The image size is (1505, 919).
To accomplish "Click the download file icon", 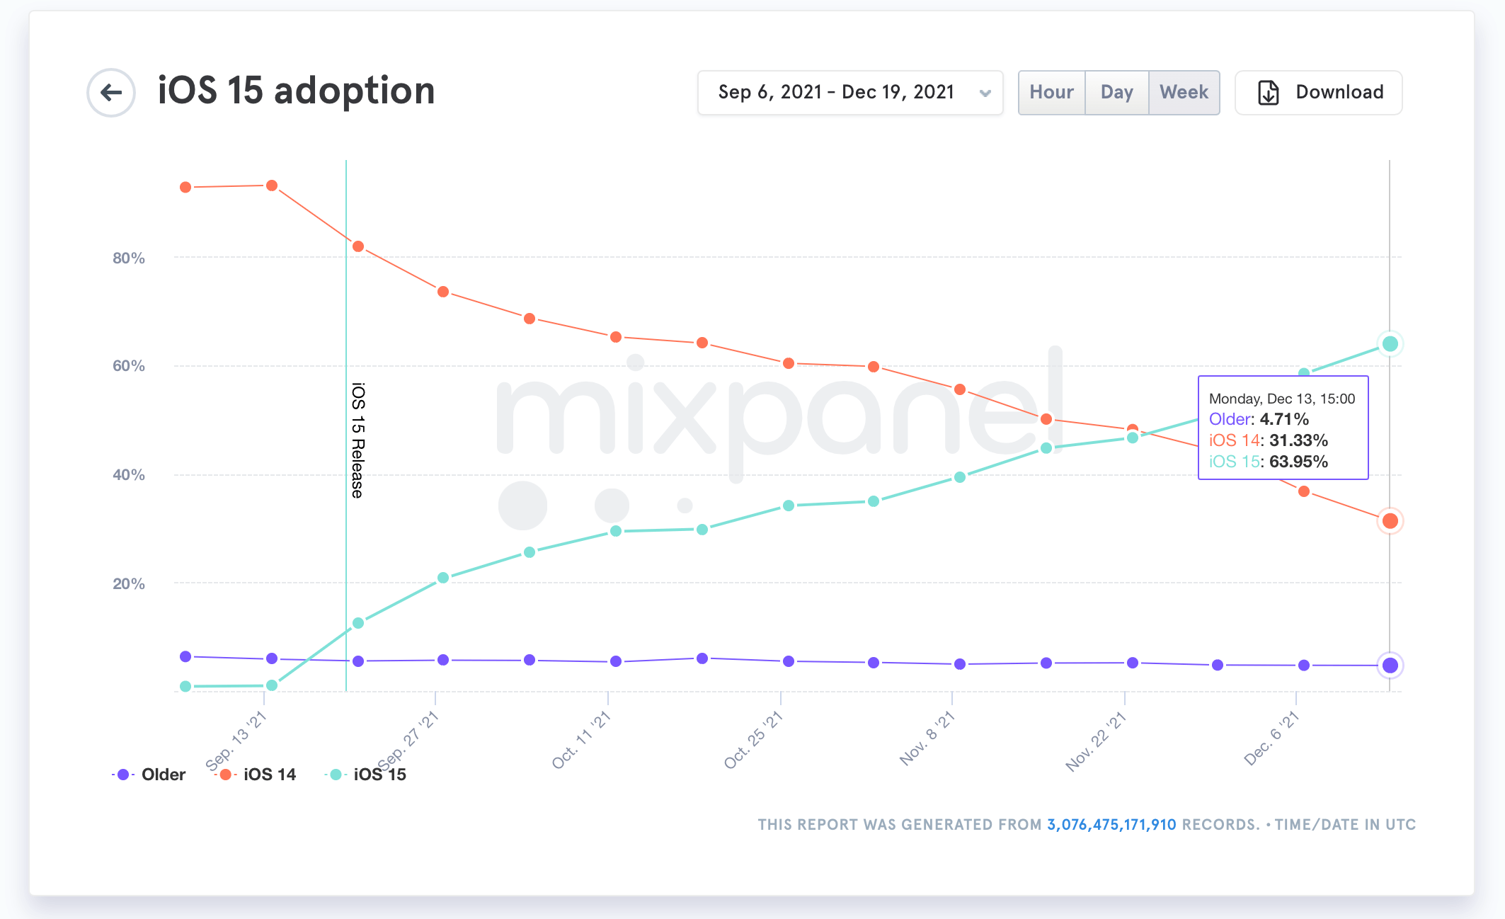I will (x=1268, y=93).
